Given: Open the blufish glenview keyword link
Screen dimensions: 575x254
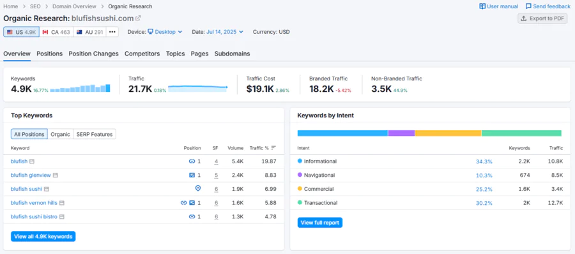Looking at the screenshot, I should pos(31,176).
